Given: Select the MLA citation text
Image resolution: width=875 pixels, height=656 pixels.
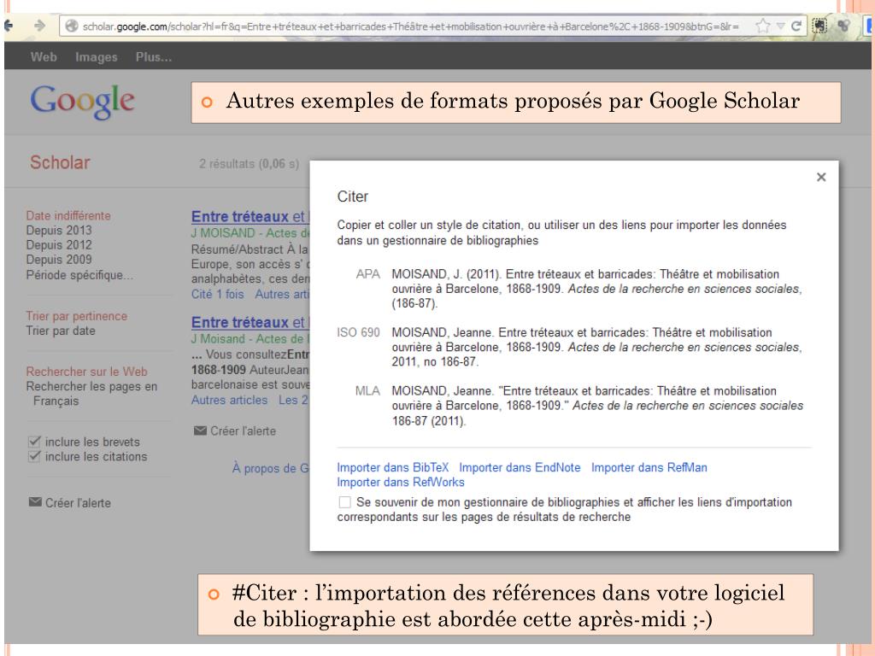Looking at the screenshot, I should coord(597,406).
